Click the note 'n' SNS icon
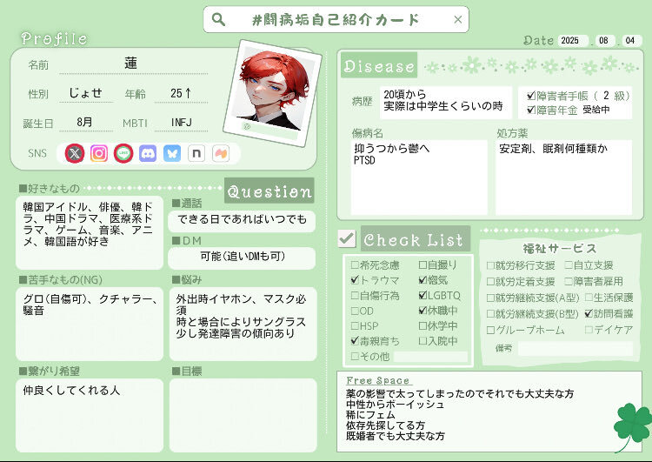The image size is (652, 462). (196, 154)
